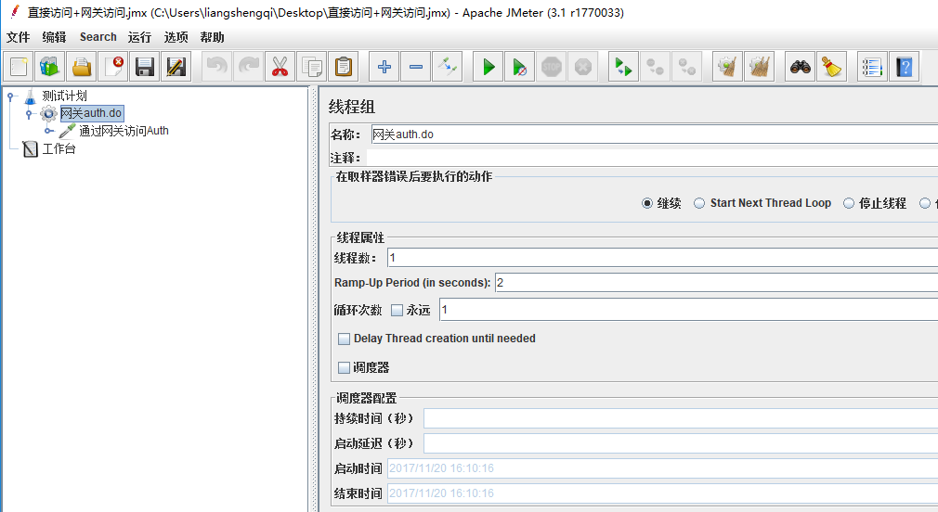The image size is (938, 512).
Task: Expand all nodes with plus icon
Action: point(384,66)
